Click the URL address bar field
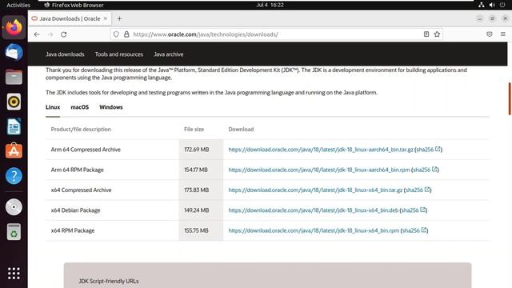The height and width of the screenshot is (288, 512). click(276, 34)
